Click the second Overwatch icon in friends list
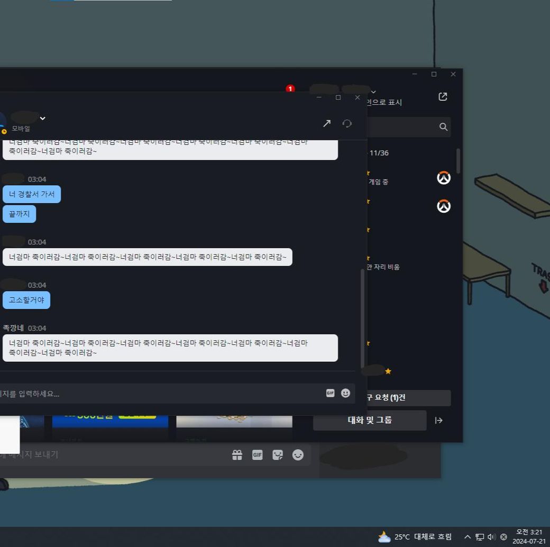This screenshot has width=550, height=547. point(443,206)
